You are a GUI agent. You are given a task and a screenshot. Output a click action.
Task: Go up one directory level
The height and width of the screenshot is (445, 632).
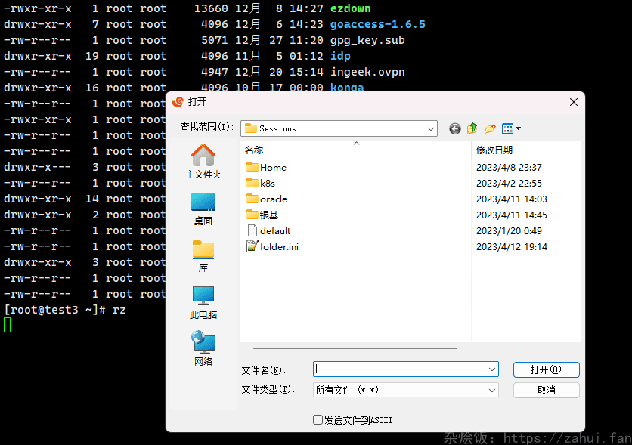coord(471,128)
